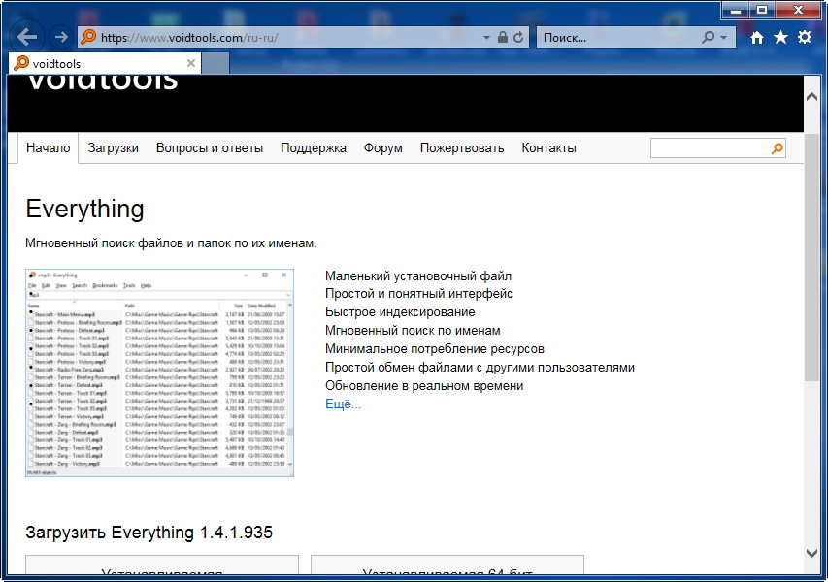The height and width of the screenshot is (582, 828).
Task: Click the Everything screenshot thumbnail
Action: click(x=159, y=372)
